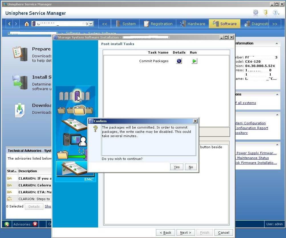The width and height of the screenshot is (286, 238).
Task: Open the storage system selection dropdown
Action: pyautogui.click(x=91, y=24)
